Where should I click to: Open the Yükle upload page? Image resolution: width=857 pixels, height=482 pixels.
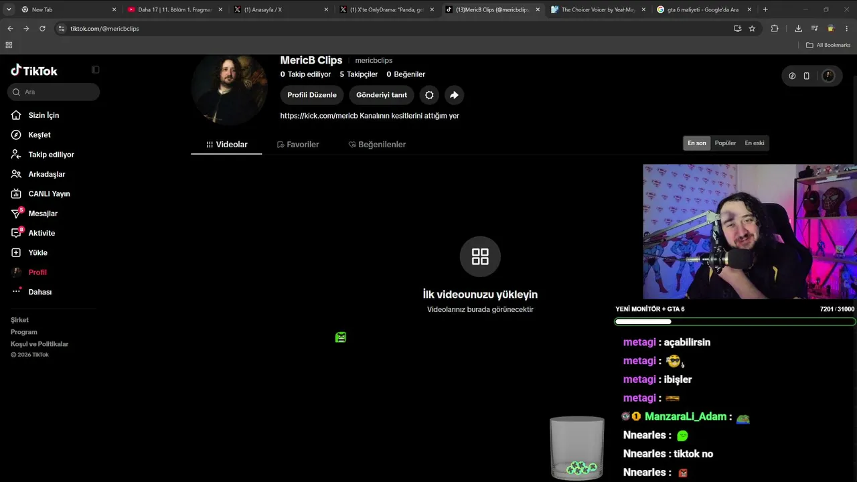(29, 252)
